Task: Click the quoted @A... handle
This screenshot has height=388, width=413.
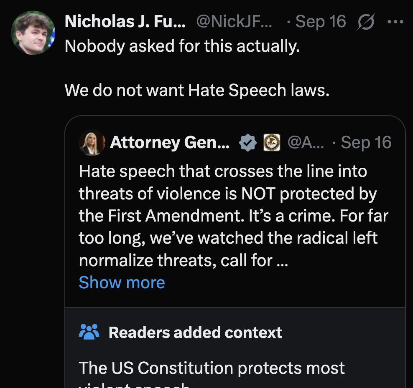Action: 306,143
